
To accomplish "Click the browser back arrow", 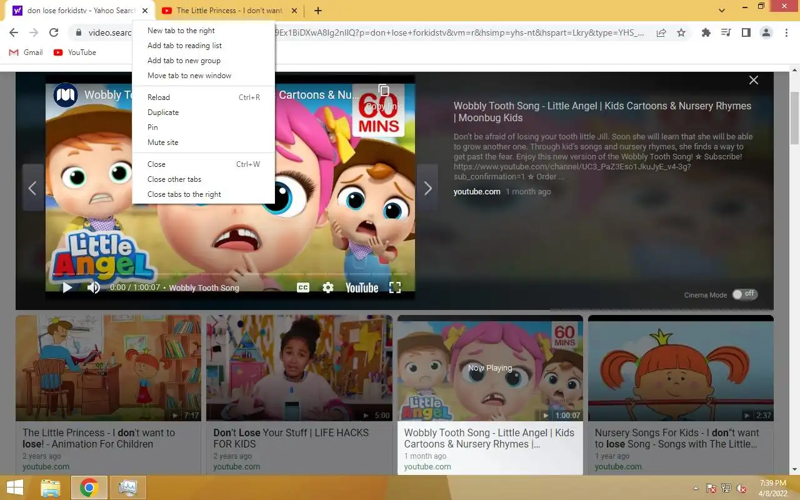I will coord(14,32).
